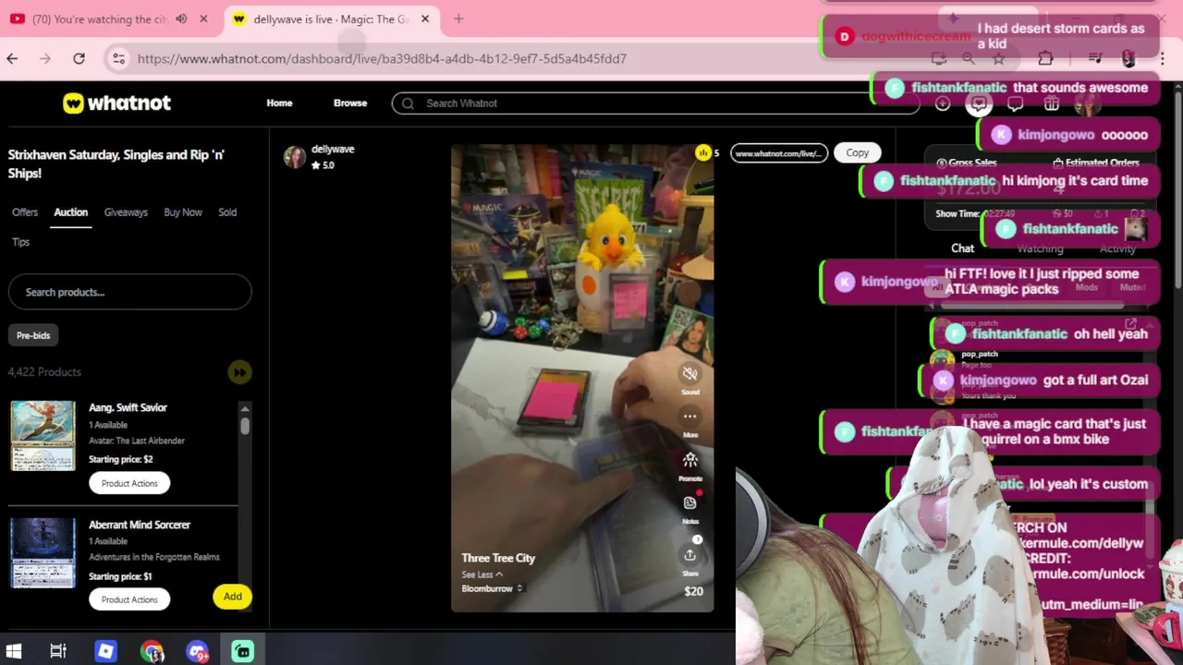Click the yellow fast-forward icon above products
Viewport: 1183px width, 665px height.
(239, 372)
